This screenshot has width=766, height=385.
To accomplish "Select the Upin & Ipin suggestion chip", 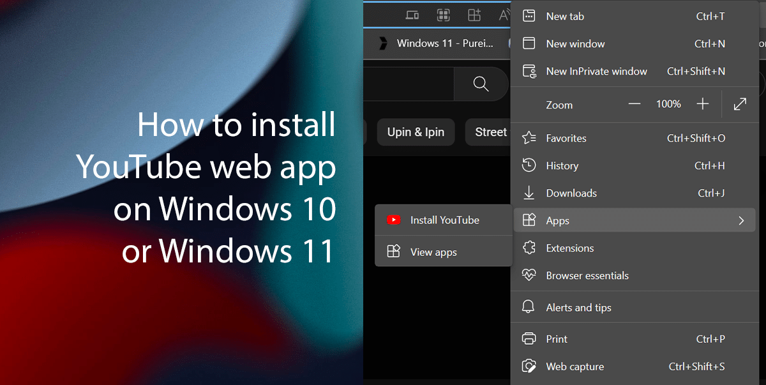I will point(416,132).
